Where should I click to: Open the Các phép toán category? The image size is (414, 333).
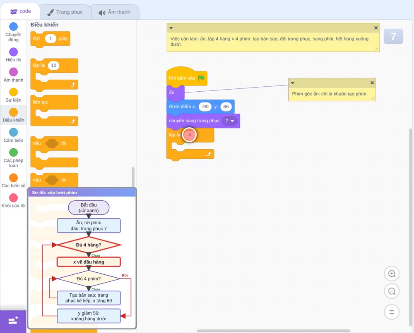tap(14, 158)
